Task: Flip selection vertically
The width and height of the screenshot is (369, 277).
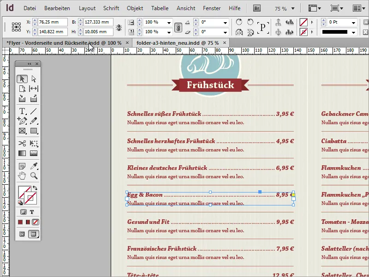Action: click(250, 32)
